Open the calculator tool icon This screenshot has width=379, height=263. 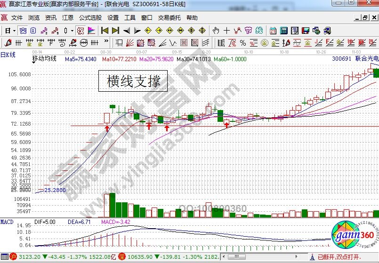pyautogui.click(x=284, y=31)
